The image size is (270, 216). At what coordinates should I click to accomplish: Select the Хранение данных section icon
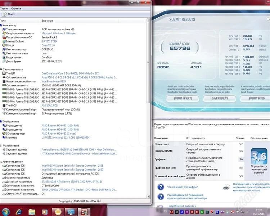click(1, 162)
